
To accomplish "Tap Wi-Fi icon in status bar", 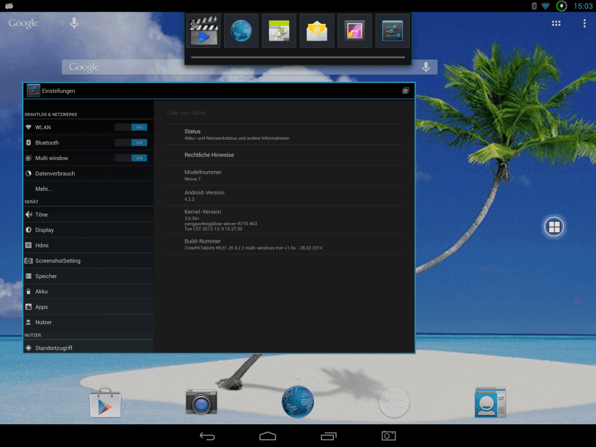I will [x=545, y=6].
